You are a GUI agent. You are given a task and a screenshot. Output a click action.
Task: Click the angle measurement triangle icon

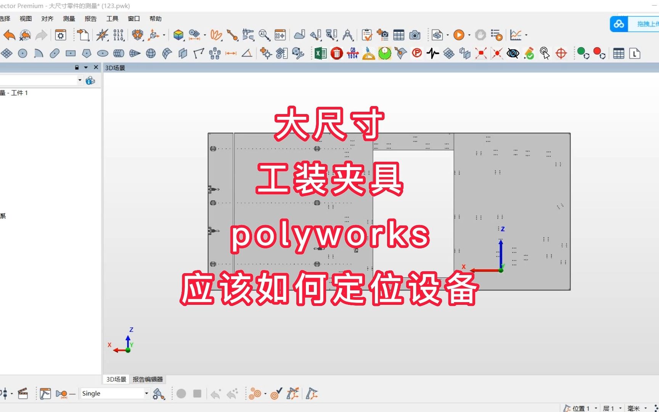click(247, 53)
